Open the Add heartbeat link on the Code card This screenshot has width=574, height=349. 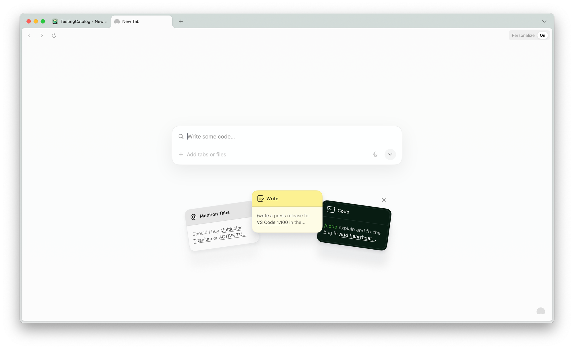(x=358, y=236)
